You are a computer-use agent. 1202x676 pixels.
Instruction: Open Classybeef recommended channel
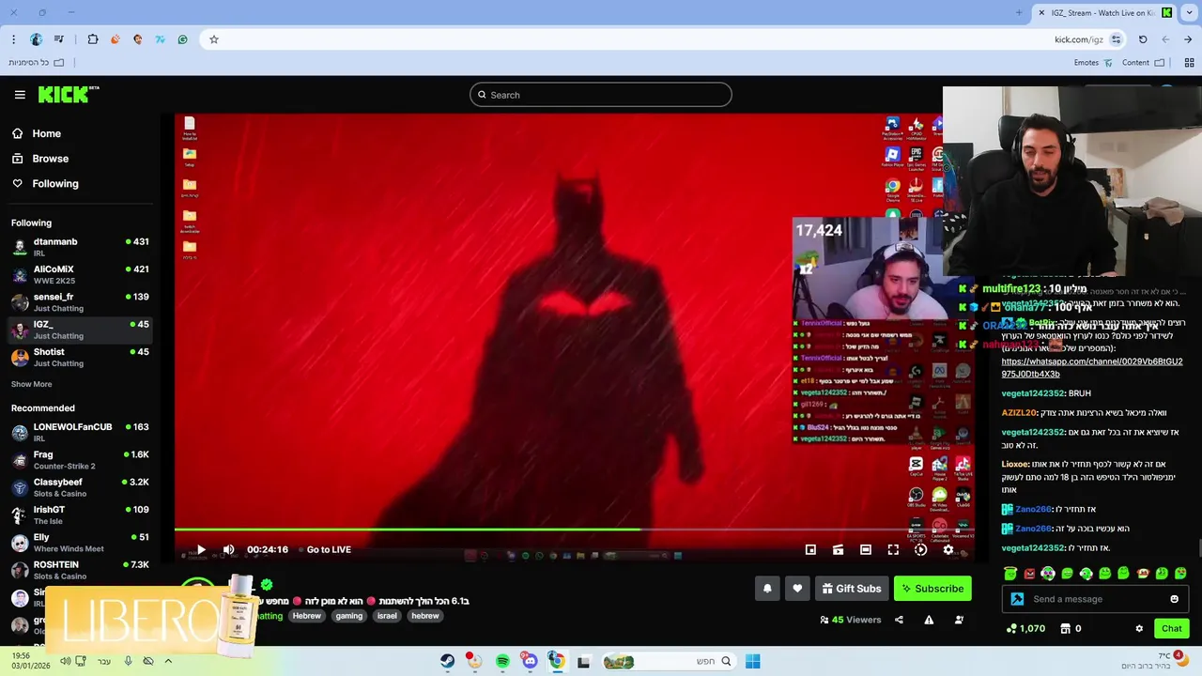[x=80, y=487]
